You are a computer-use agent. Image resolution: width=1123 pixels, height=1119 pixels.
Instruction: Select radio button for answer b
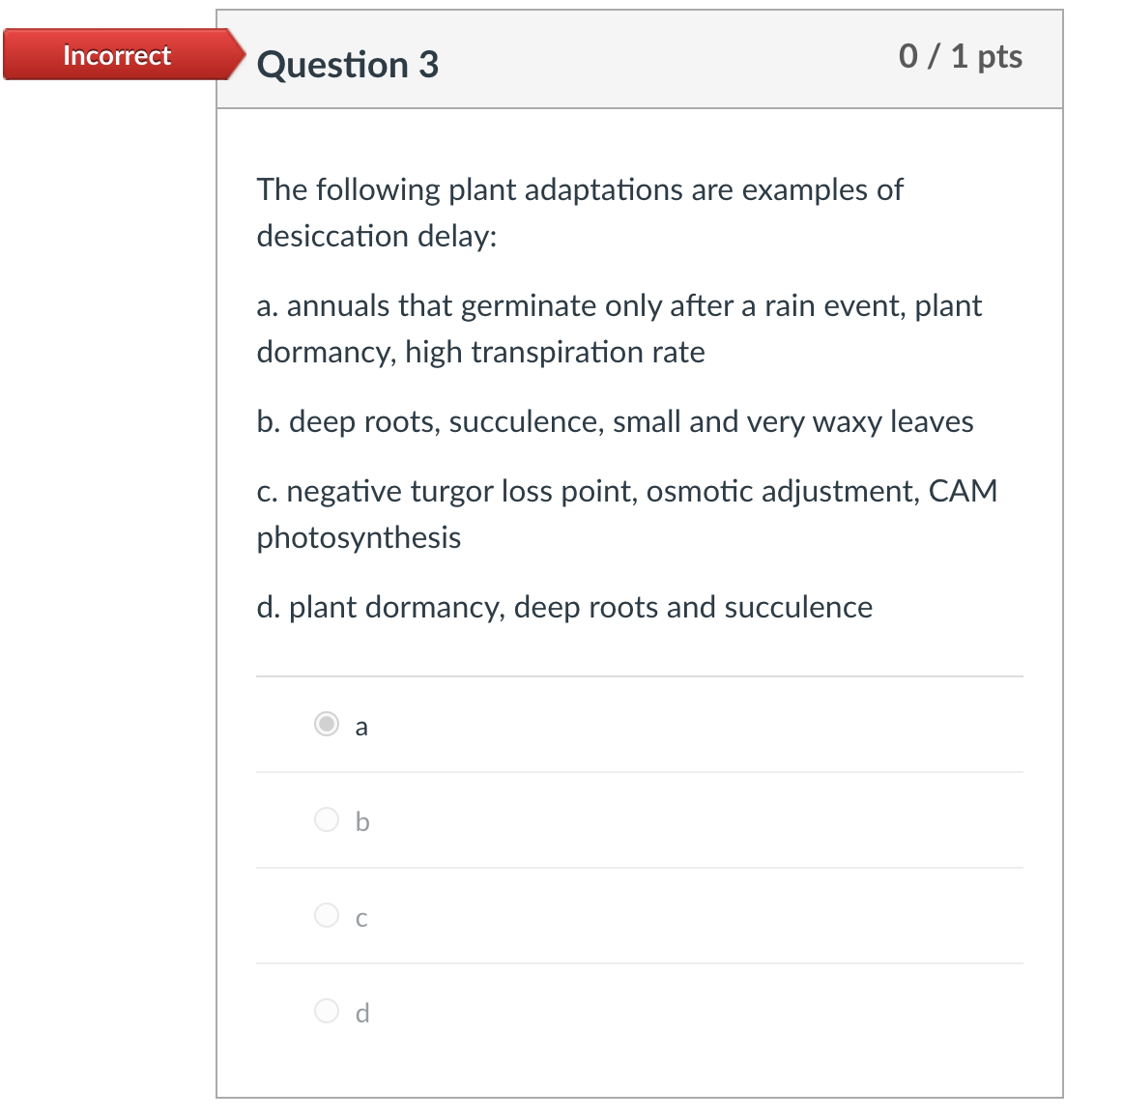point(327,819)
